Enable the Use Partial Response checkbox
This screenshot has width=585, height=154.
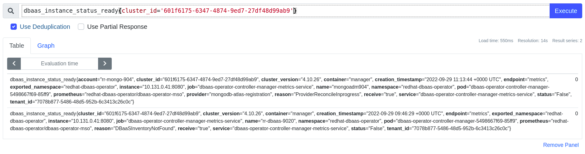click(x=81, y=27)
